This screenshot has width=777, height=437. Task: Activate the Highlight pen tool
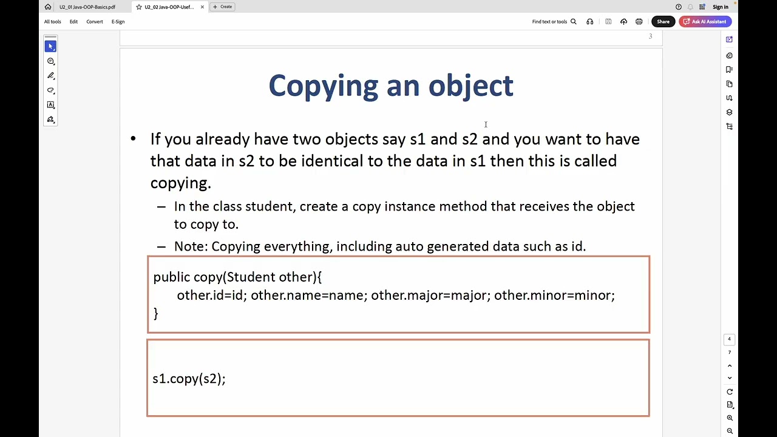coord(50,76)
